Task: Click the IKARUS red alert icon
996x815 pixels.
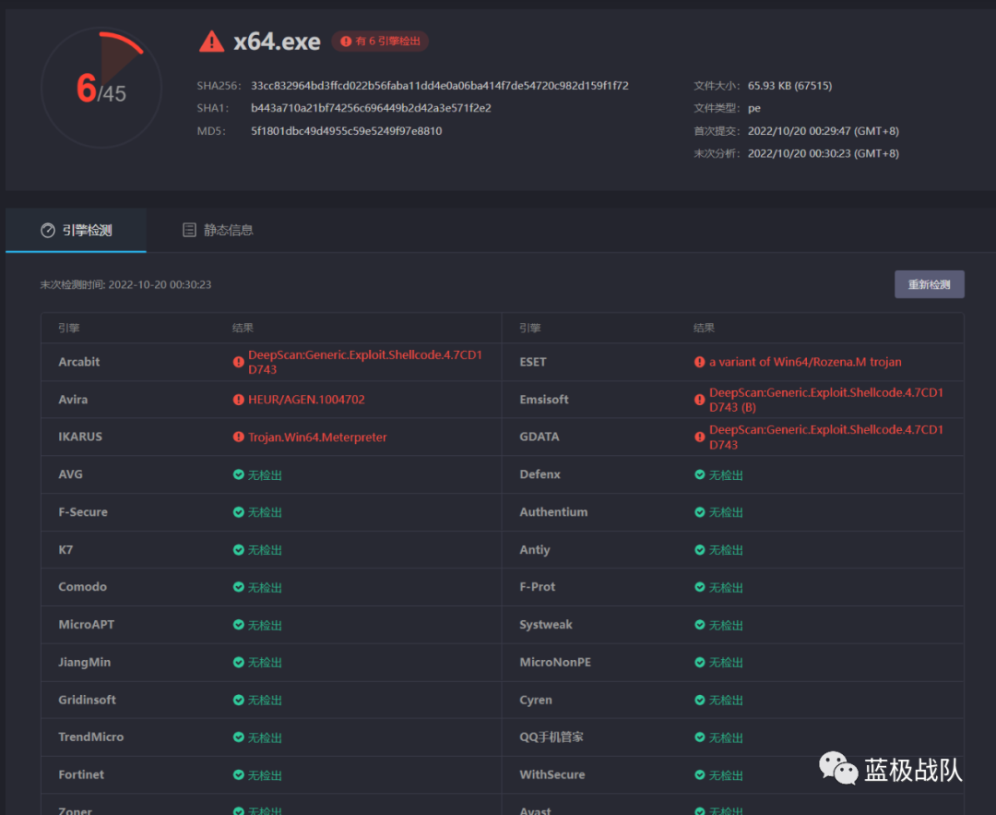Action: [238, 437]
